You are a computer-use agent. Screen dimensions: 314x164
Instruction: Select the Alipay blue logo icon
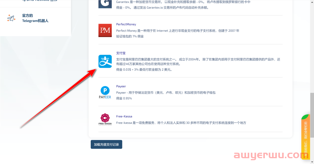tap(105, 61)
